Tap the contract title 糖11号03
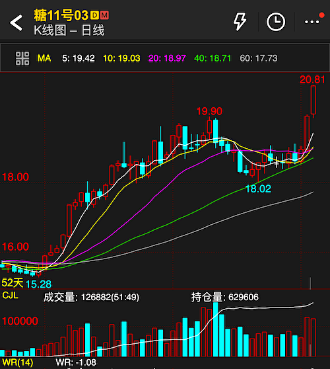The image size is (330, 369). pos(61,15)
